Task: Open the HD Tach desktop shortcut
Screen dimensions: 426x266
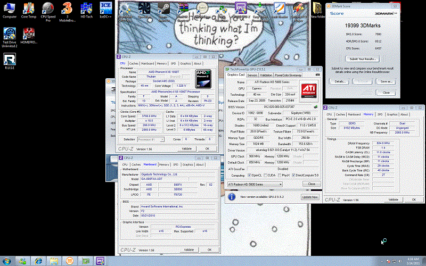Action: (x=87, y=10)
